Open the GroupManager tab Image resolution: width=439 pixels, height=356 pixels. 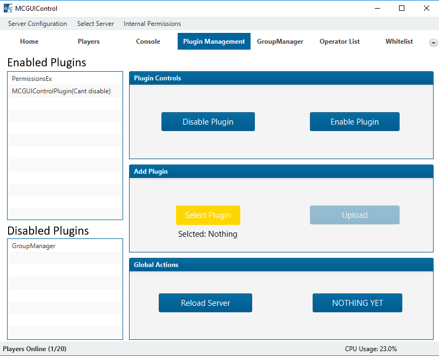[280, 42]
